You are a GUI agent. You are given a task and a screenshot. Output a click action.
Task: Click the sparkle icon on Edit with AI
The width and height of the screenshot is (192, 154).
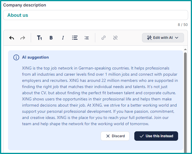149,38
